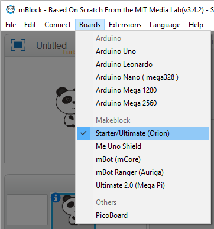The image size is (214, 229).
Task: Open the Help menu
Action: 196,25
